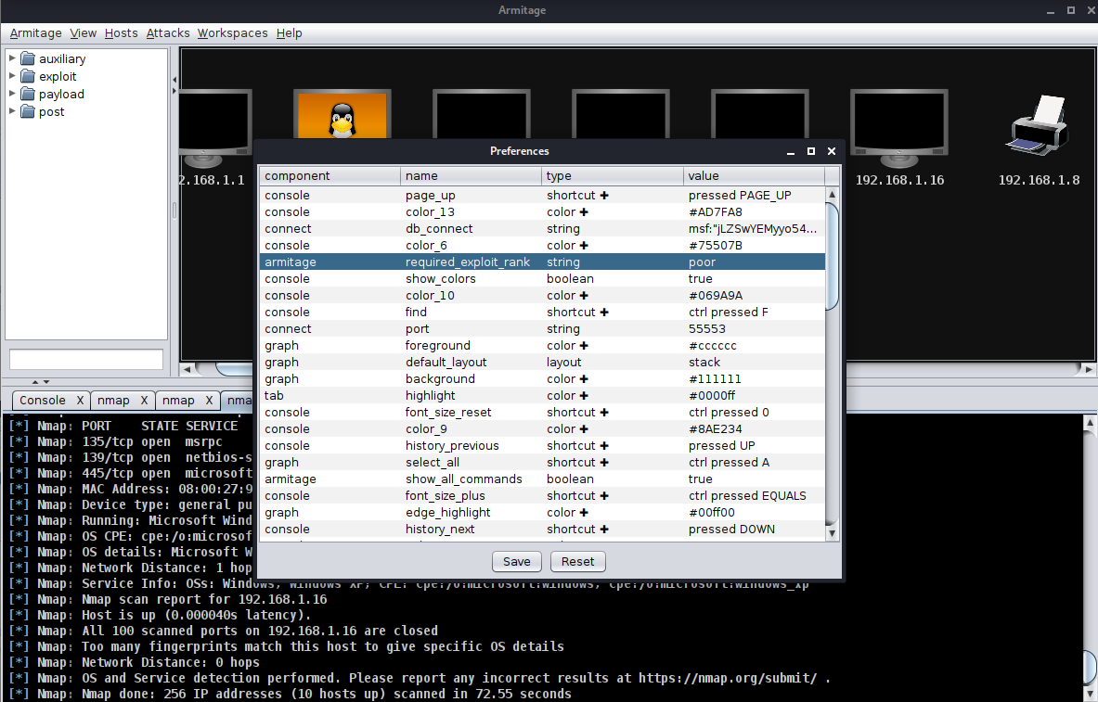
Task: Click the color value #0000ff
Action: (x=712, y=395)
